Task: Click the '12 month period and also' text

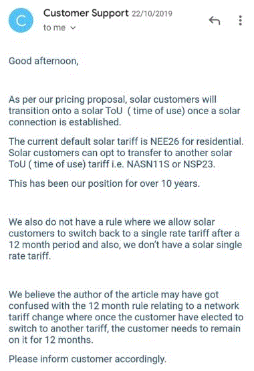Action: [63, 245]
